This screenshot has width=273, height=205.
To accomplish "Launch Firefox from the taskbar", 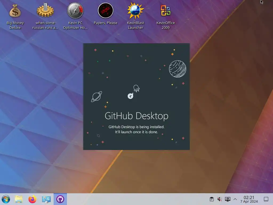I will (32, 199).
